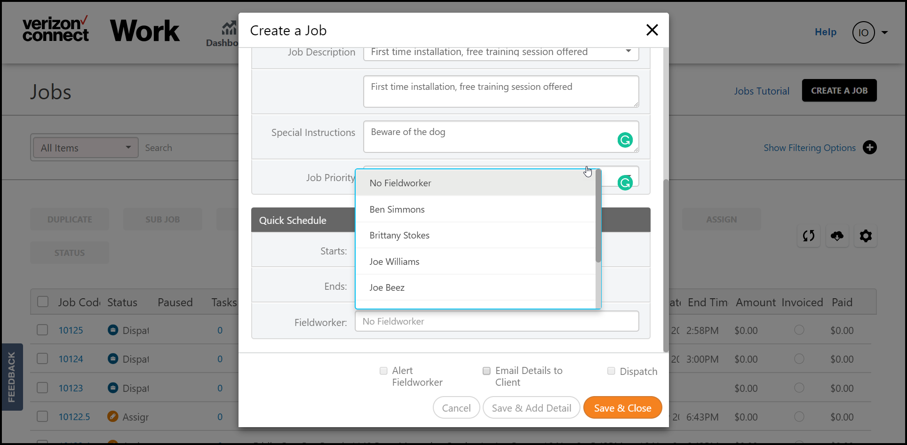
Task: Click the Grammarly icon in Job Priority field
Action: click(625, 183)
